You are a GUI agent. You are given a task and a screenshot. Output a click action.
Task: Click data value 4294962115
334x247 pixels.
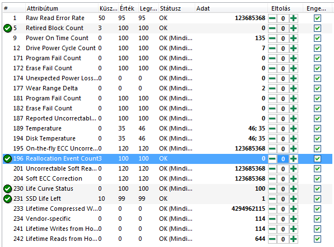click(x=248, y=209)
